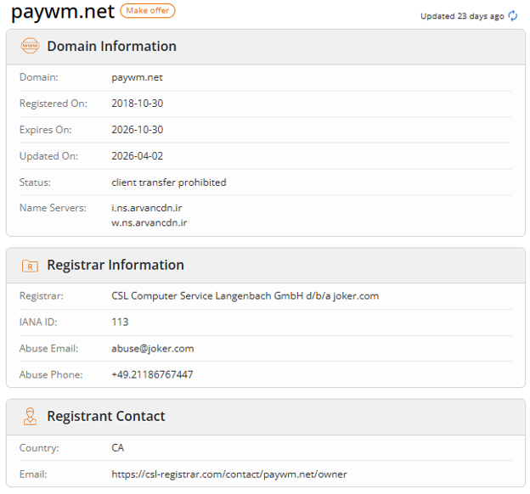This screenshot has height=494, width=530.
Task: Click the abuse@joker.com email address
Action: (x=153, y=348)
